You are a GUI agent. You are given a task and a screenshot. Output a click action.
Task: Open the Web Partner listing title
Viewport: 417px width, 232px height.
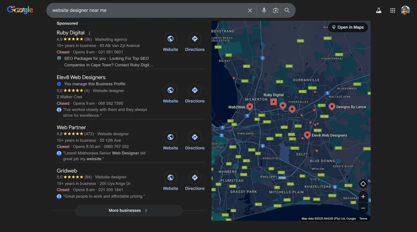point(71,127)
